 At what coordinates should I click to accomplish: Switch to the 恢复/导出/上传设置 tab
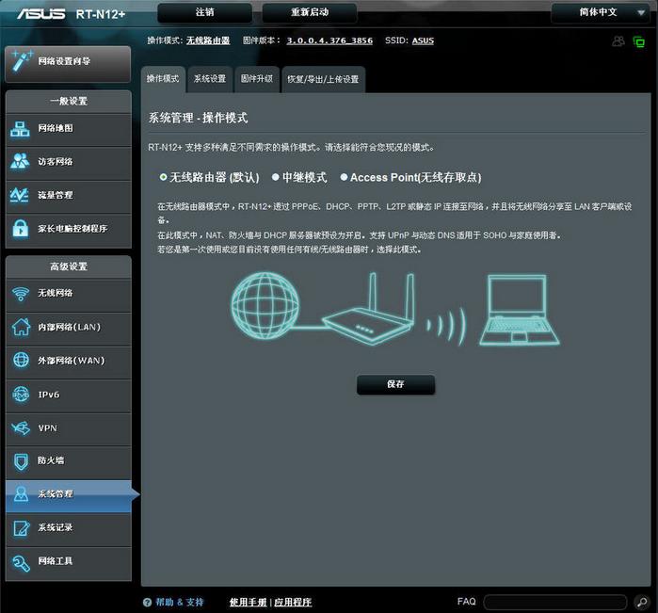tap(323, 79)
